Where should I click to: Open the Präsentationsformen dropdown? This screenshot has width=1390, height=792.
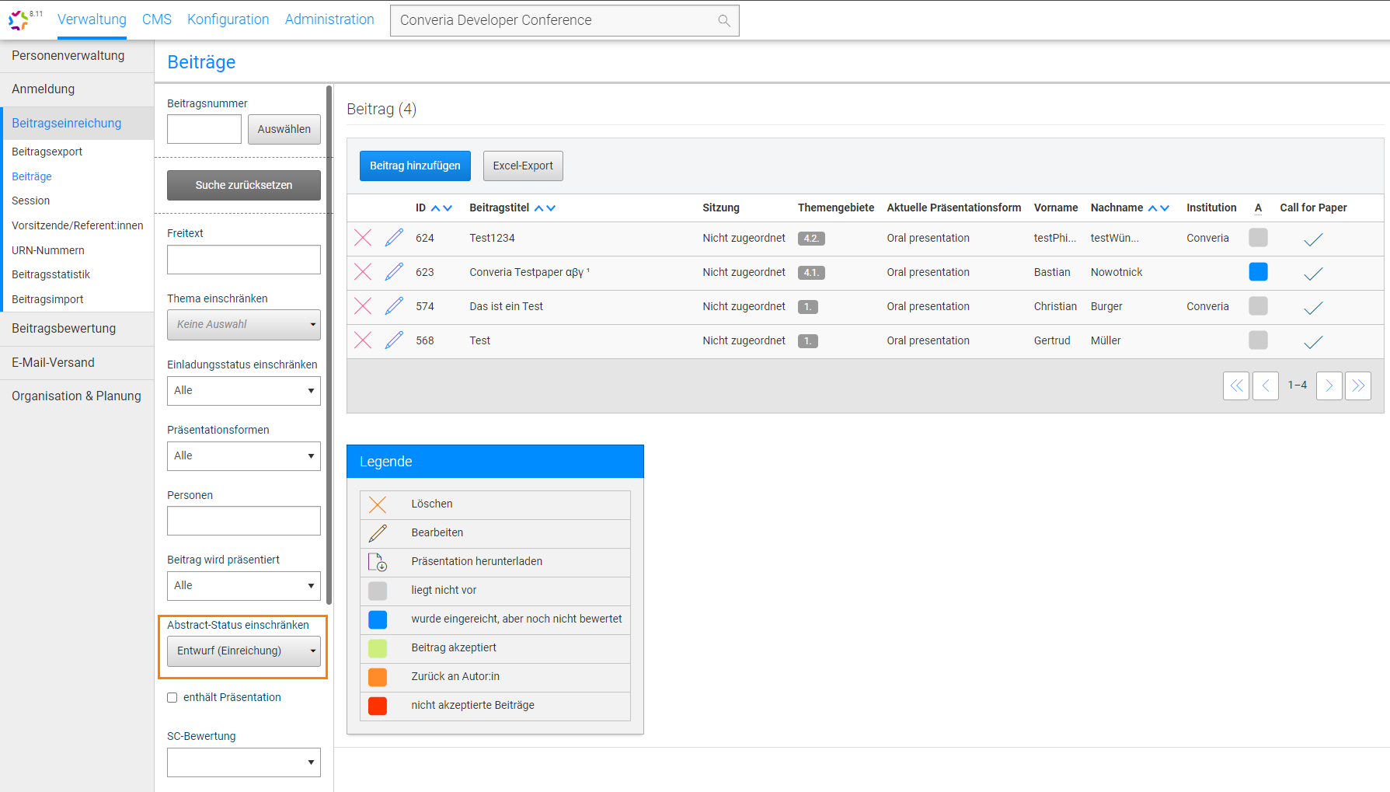[243, 456]
